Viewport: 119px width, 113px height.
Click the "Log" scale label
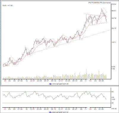coord(113,69)
